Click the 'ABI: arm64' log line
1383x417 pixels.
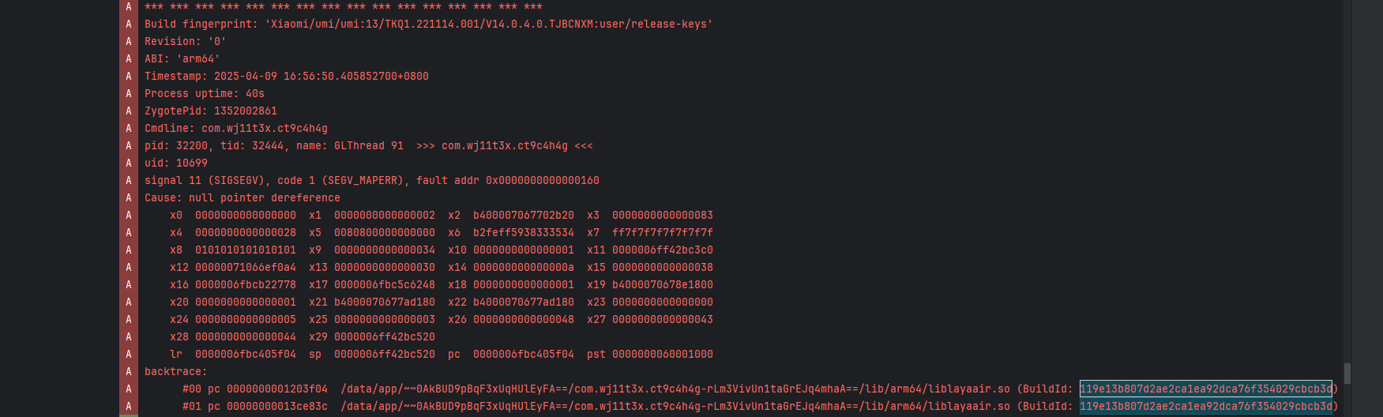coord(182,58)
